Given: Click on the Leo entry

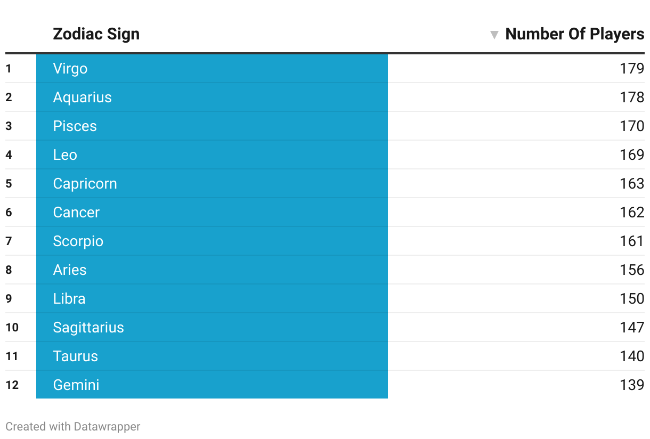Looking at the screenshot, I should 65,155.
